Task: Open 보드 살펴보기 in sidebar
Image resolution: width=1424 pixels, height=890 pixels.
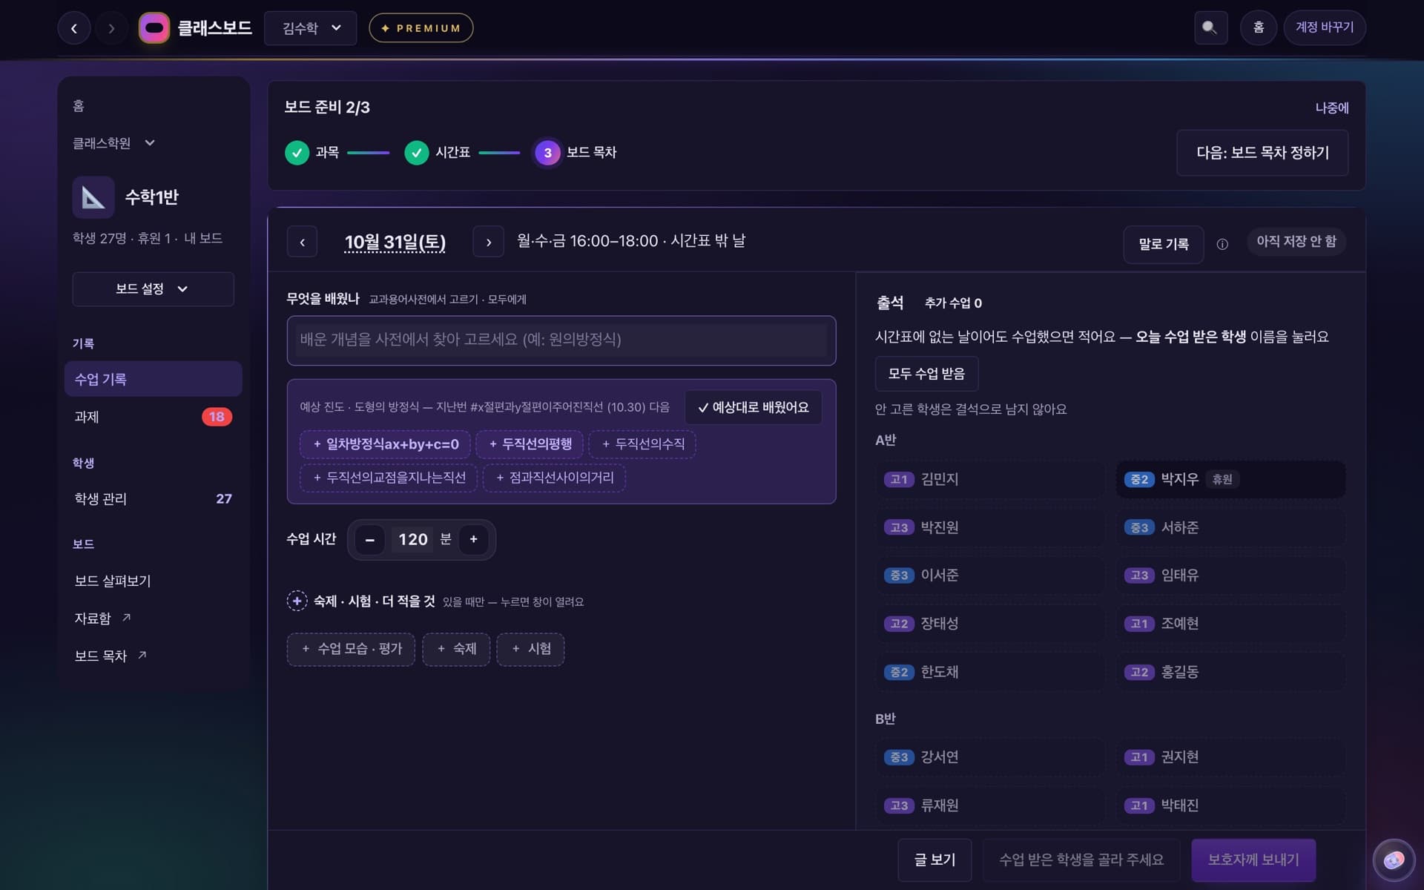Action: click(x=153, y=581)
